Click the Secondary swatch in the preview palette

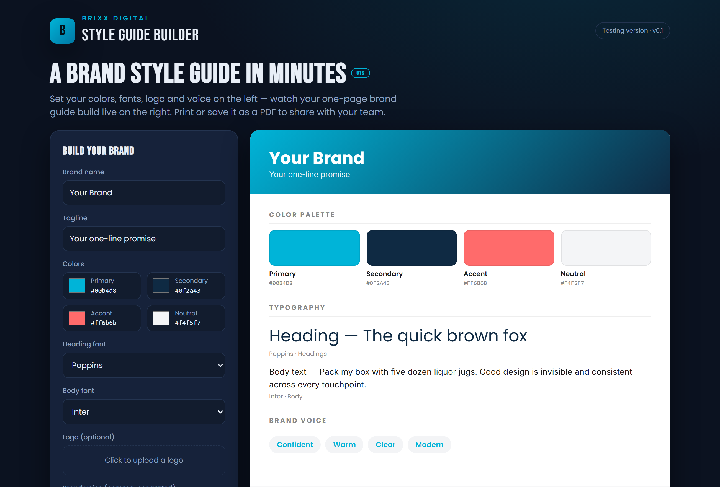coord(412,248)
